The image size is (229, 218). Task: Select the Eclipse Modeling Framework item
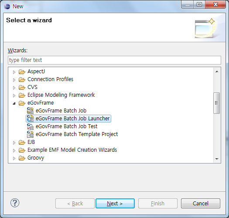tap(61, 95)
